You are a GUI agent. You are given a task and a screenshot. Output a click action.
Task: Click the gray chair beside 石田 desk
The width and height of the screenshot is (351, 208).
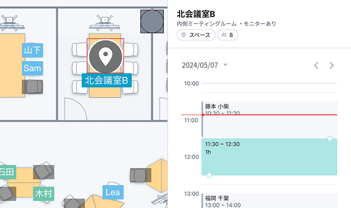pos(44,172)
